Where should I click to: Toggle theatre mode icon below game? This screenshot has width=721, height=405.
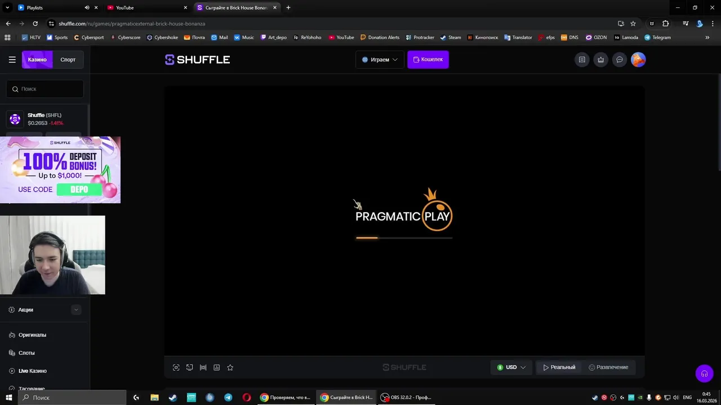tap(189, 367)
